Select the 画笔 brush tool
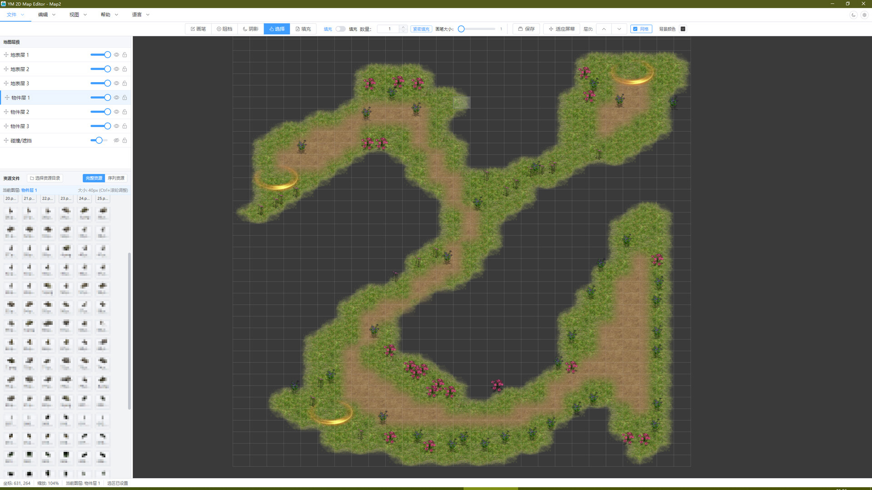 pyautogui.click(x=198, y=29)
